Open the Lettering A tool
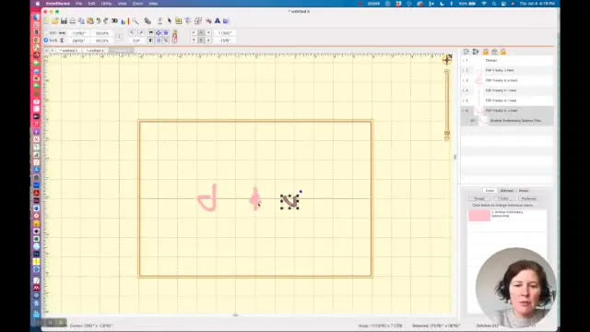The width and height of the screenshot is (590, 332). [218, 21]
